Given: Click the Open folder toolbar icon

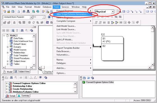Looking at the screenshot, I should pos(9,11).
